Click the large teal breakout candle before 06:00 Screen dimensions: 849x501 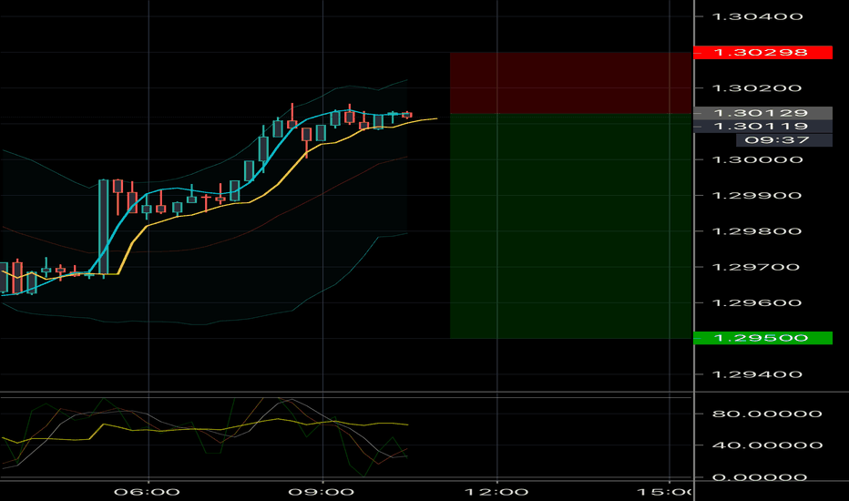point(104,228)
